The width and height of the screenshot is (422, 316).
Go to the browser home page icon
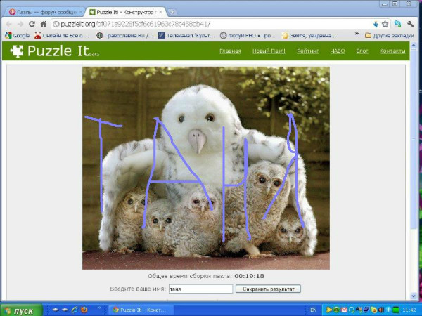pyautogui.click(x=44, y=23)
